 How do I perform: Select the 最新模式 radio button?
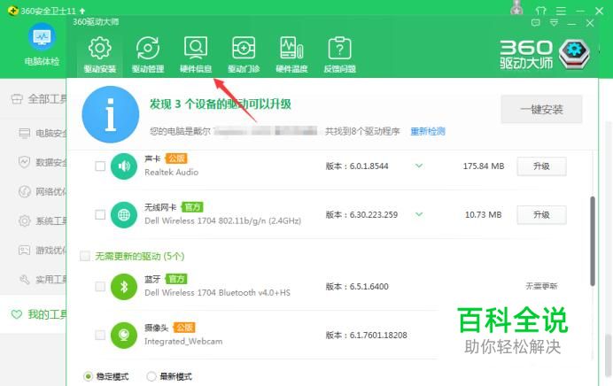coord(151,376)
